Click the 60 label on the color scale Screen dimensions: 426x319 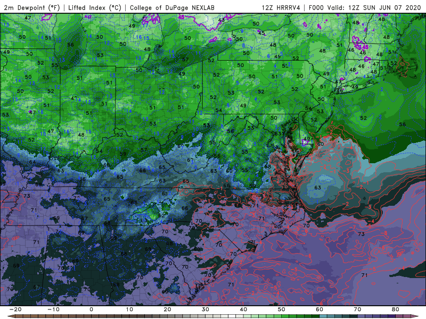319,309
